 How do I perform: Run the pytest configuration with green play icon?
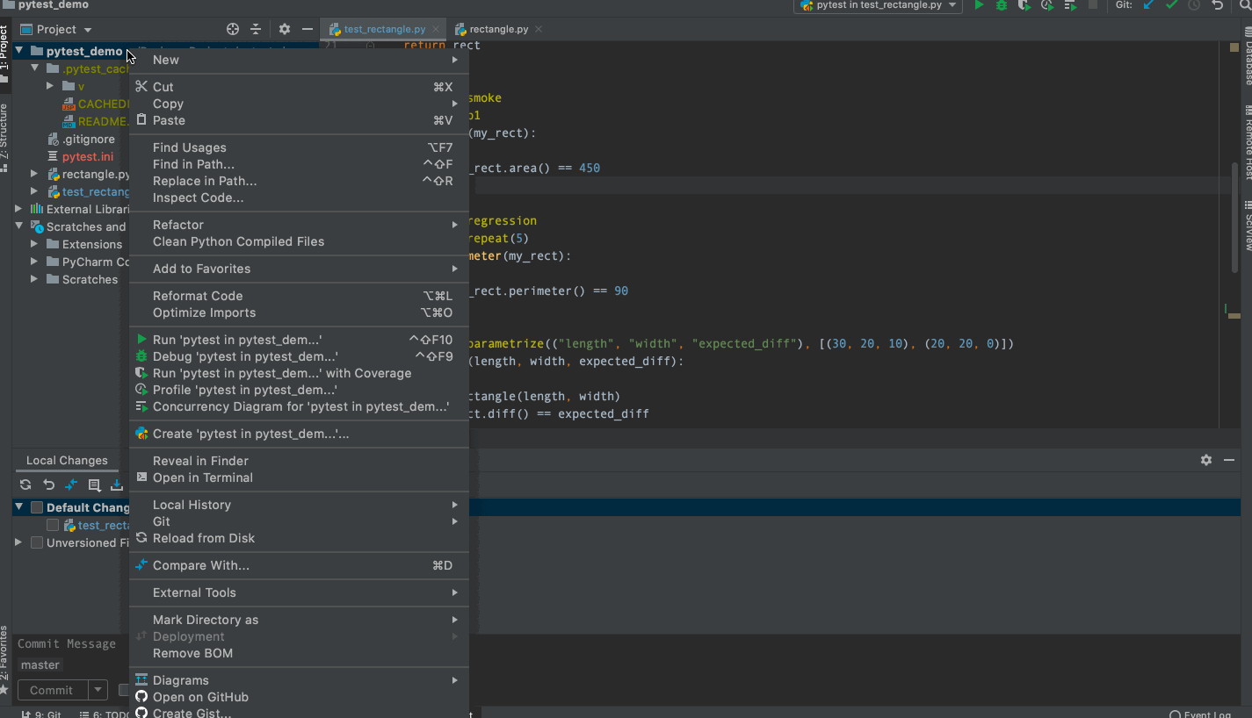(979, 5)
